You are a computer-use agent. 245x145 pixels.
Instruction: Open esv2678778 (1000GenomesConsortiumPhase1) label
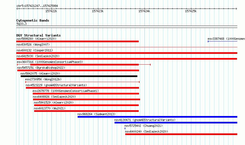pos(66,91)
